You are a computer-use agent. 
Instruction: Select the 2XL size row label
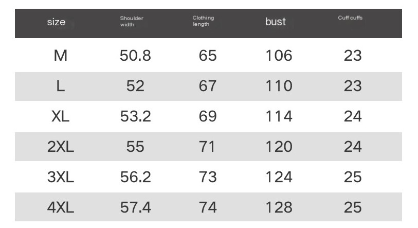point(61,147)
